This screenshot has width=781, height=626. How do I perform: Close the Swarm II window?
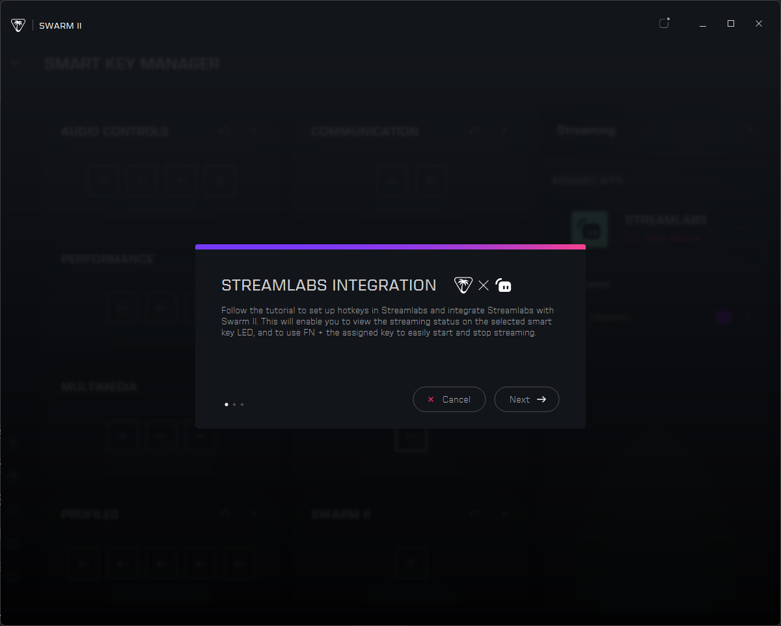click(759, 23)
